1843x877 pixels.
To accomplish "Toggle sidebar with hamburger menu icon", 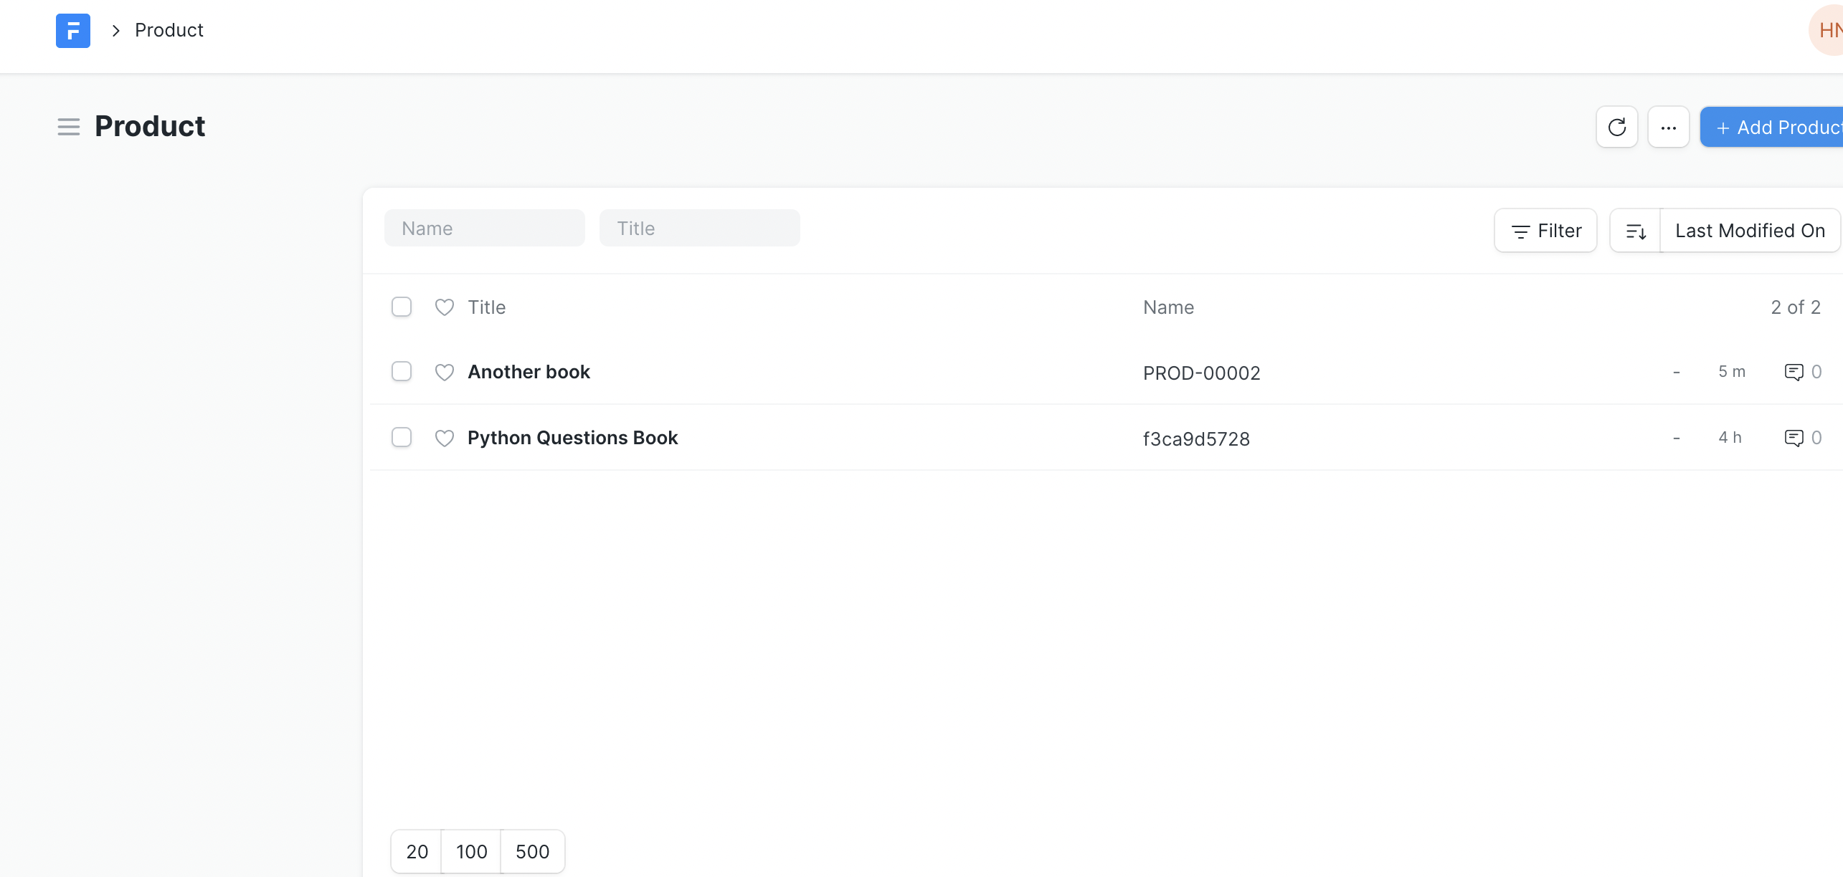I will tap(69, 127).
